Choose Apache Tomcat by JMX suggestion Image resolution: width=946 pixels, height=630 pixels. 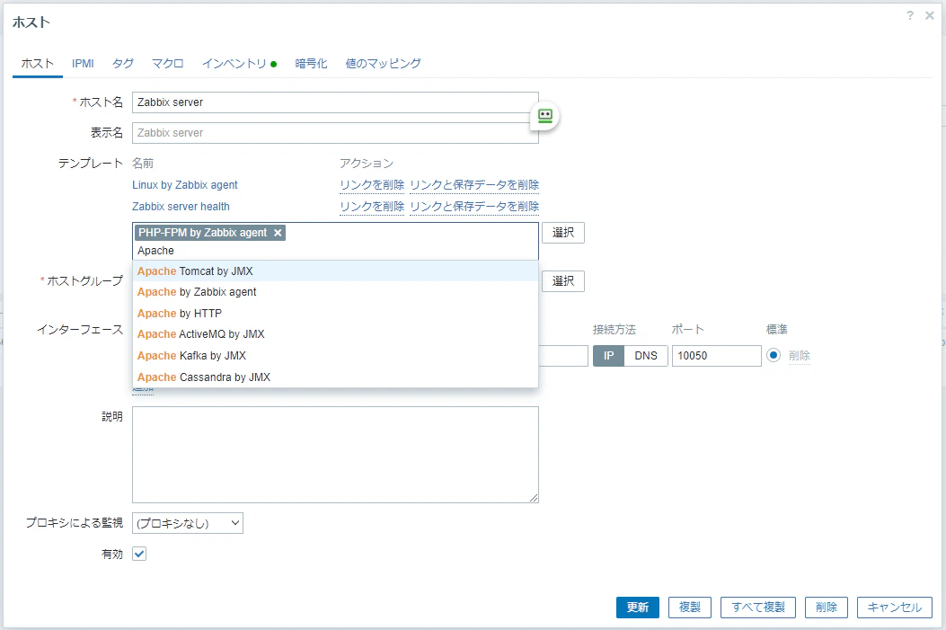click(x=335, y=271)
